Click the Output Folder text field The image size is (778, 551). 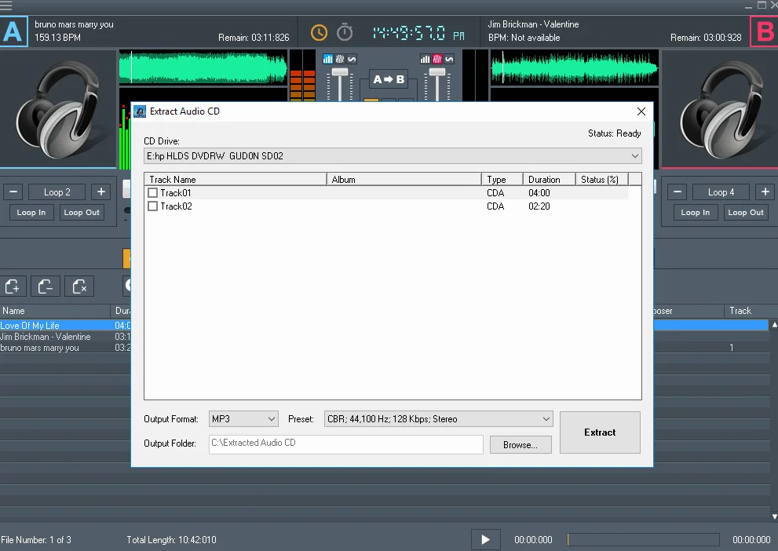346,444
